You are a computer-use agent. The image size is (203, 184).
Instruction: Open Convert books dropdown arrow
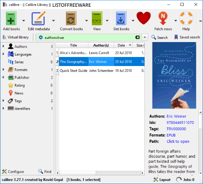pos(87,20)
